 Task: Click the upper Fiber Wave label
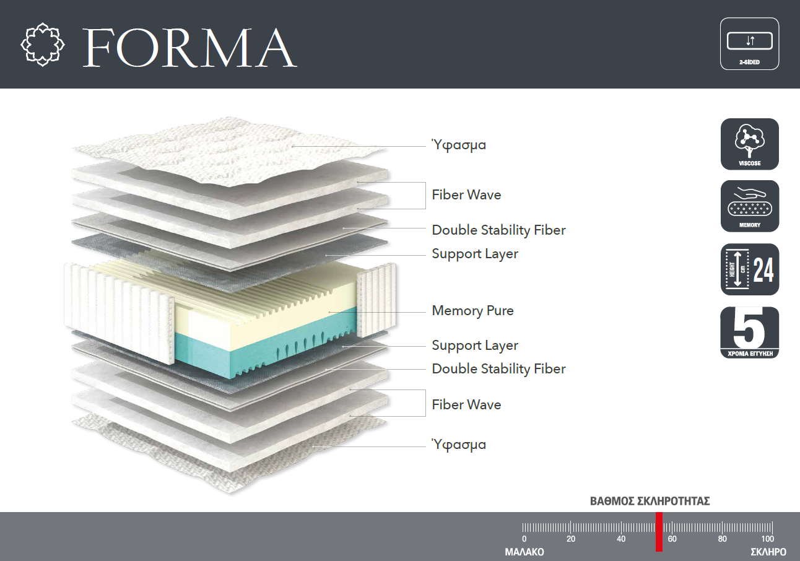coord(466,194)
